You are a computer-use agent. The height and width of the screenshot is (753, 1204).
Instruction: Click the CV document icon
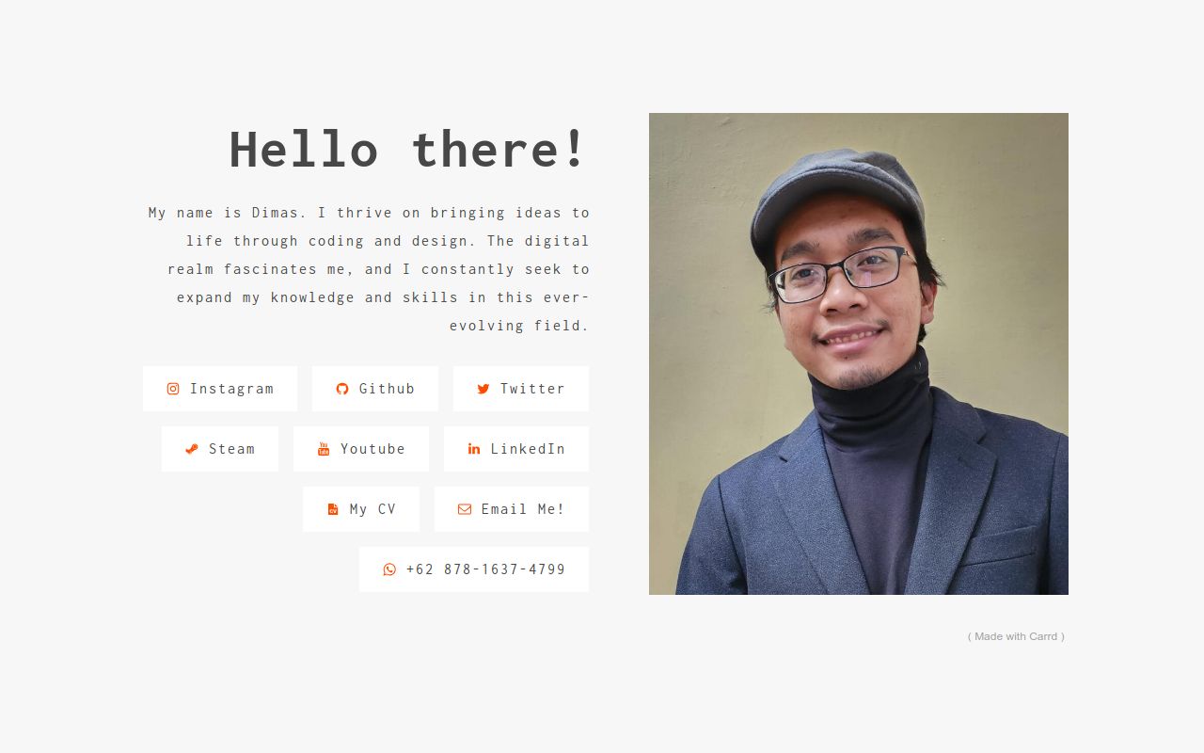pos(333,509)
